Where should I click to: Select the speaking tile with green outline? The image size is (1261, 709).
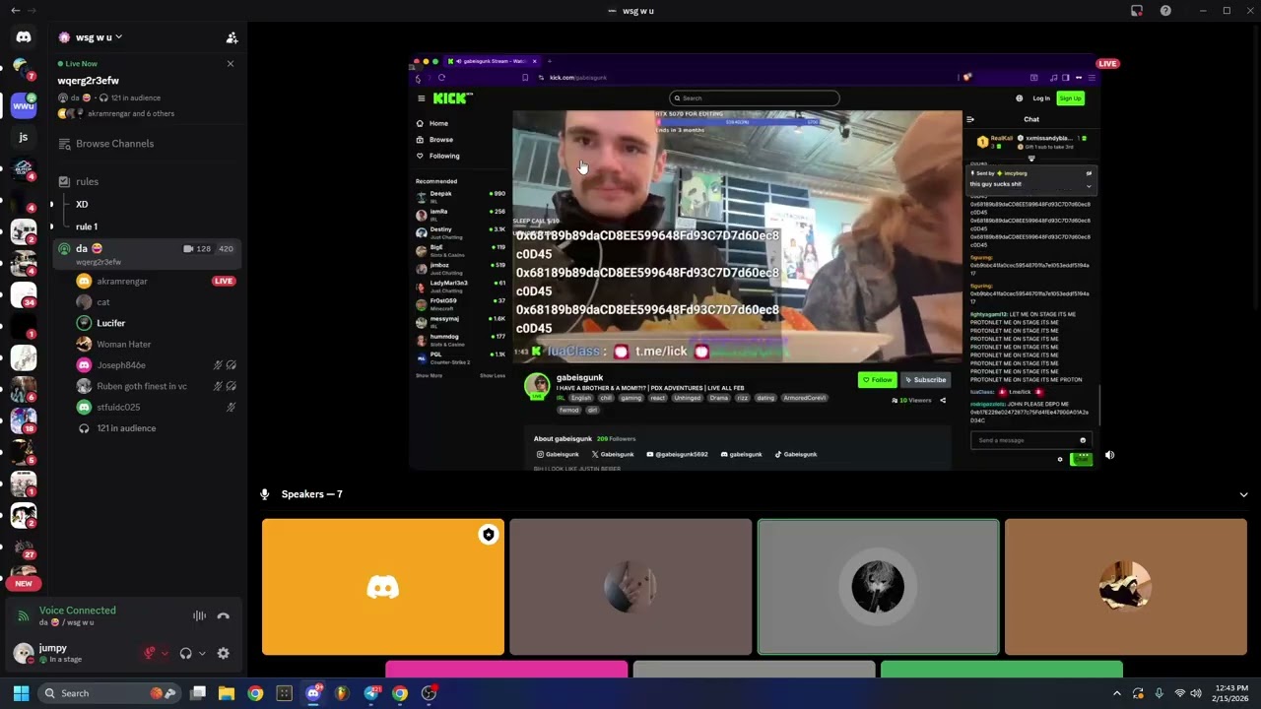coord(878,587)
